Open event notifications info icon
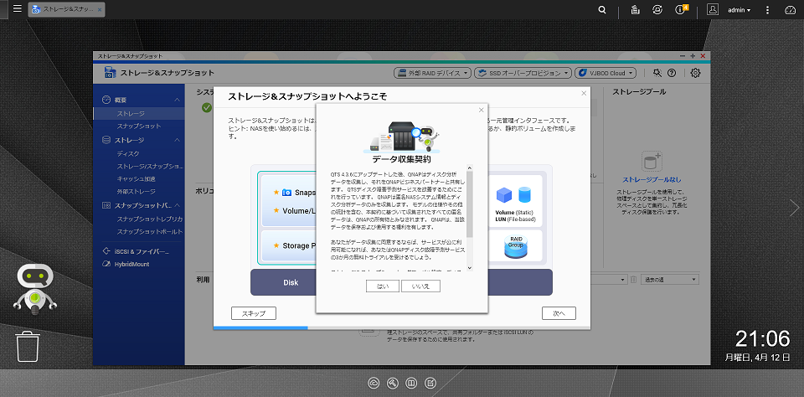 tap(680, 10)
